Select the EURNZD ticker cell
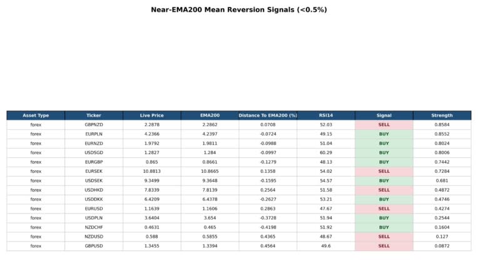 coord(94,144)
